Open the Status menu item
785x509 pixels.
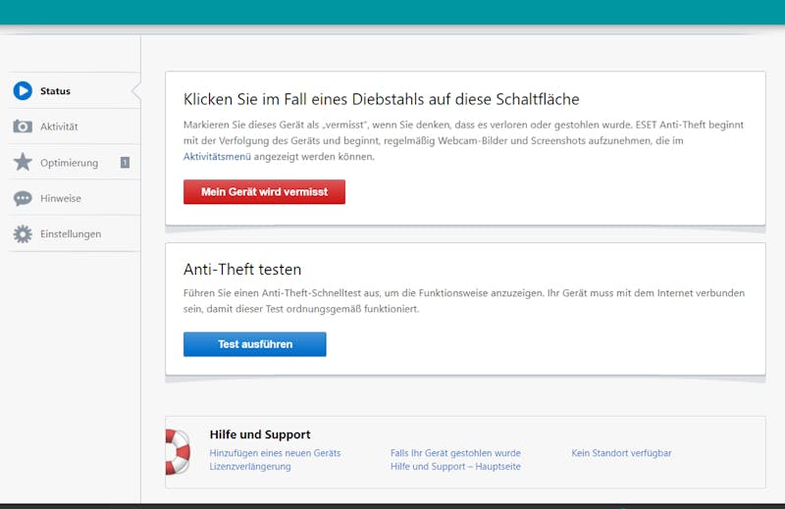[x=75, y=90]
